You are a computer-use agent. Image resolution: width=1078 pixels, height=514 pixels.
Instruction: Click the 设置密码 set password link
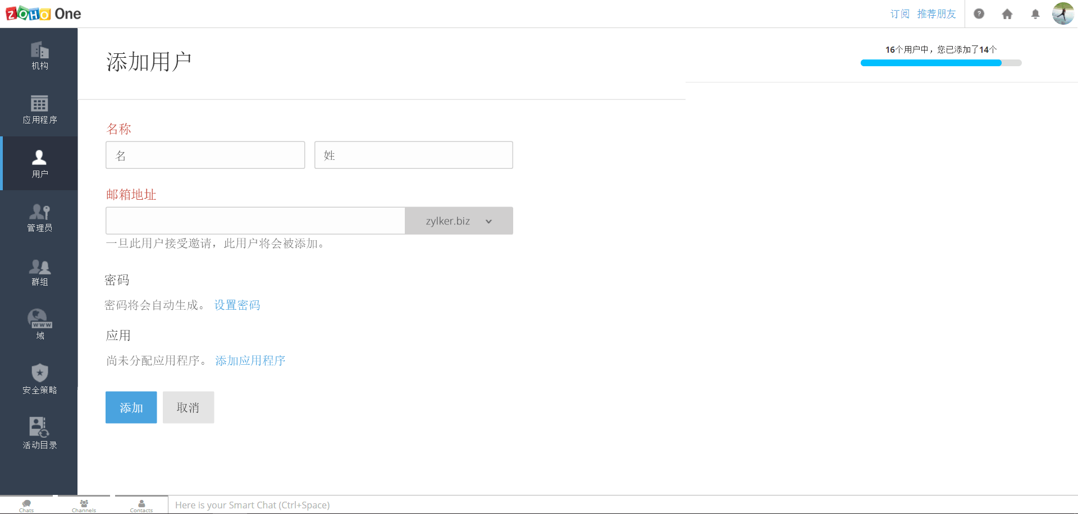pyautogui.click(x=237, y=305)
